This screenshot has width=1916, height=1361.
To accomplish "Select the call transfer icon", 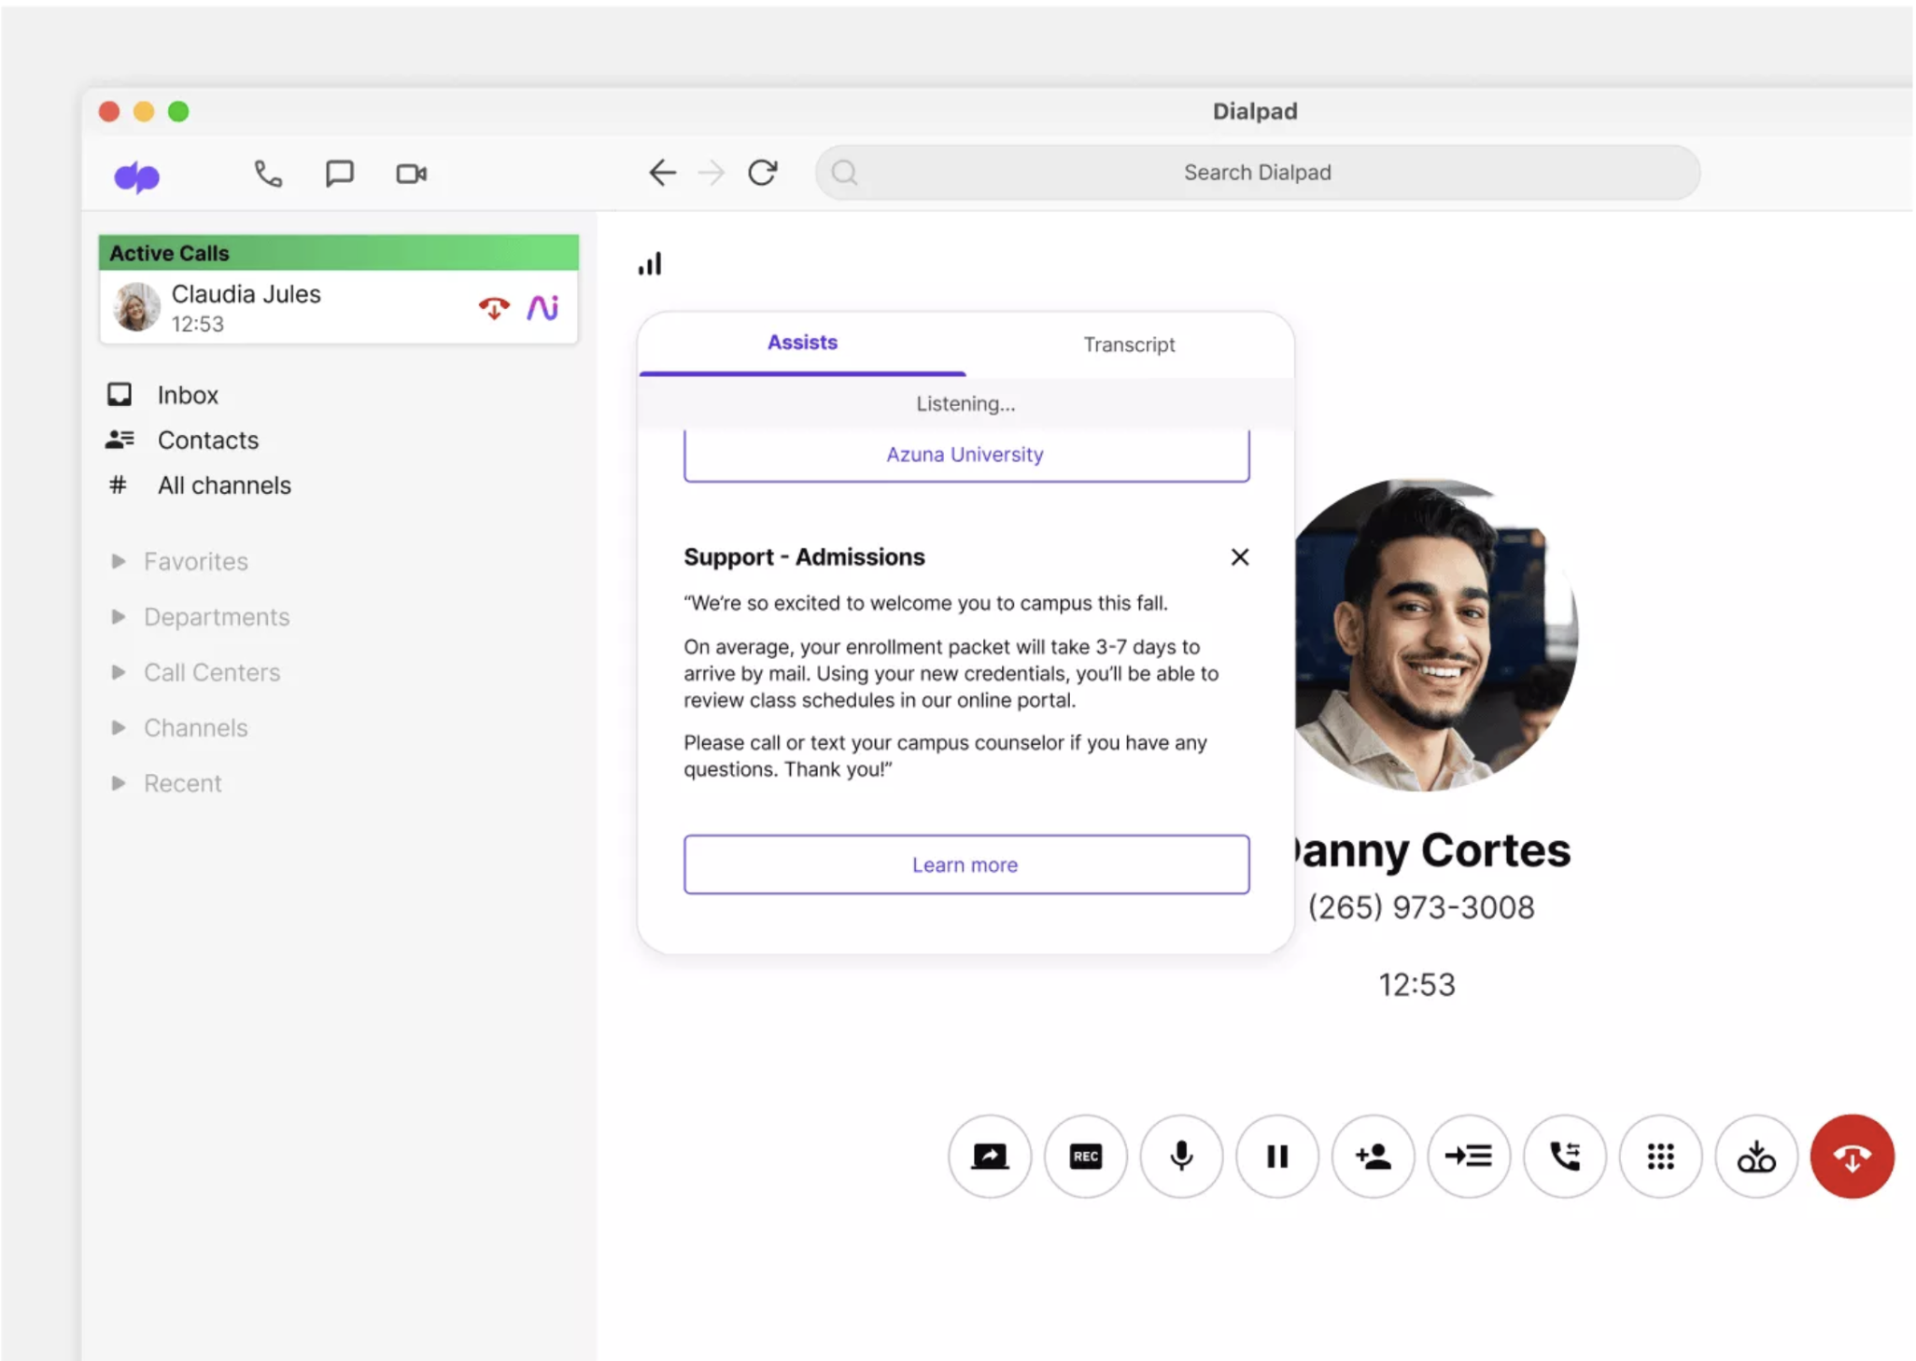I will pyautogui.click(x=1564, y=1157).
